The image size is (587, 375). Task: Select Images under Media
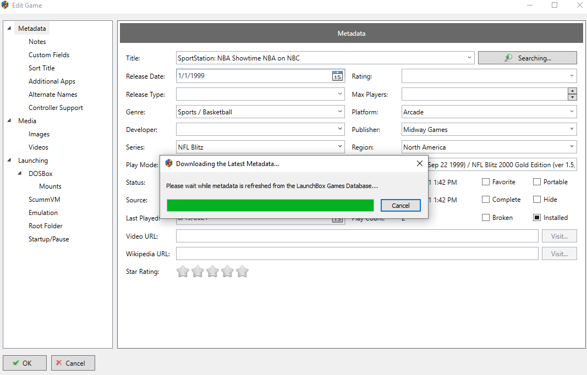pyautogui.click(x=39, y=134)
